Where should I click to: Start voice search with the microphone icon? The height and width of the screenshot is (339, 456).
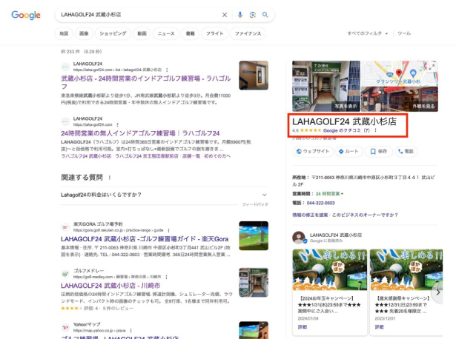(x=239, y=15)
